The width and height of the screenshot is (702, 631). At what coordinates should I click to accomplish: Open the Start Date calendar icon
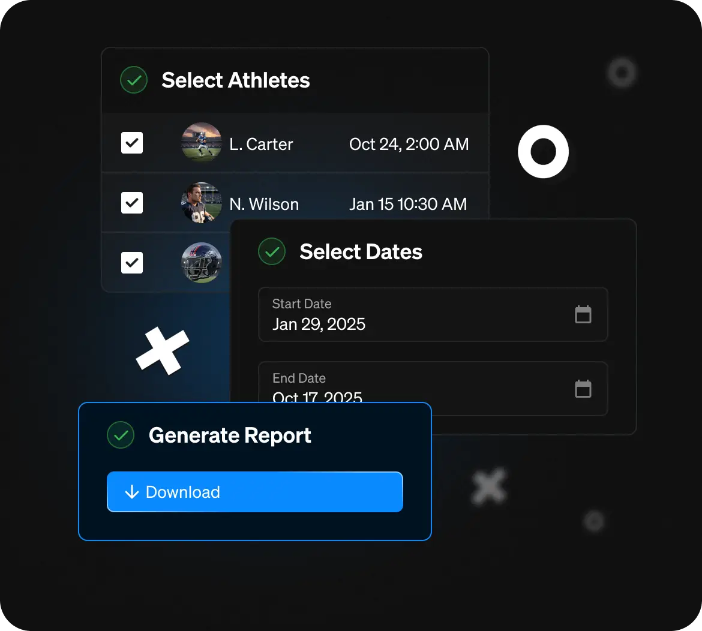(583, 315)
